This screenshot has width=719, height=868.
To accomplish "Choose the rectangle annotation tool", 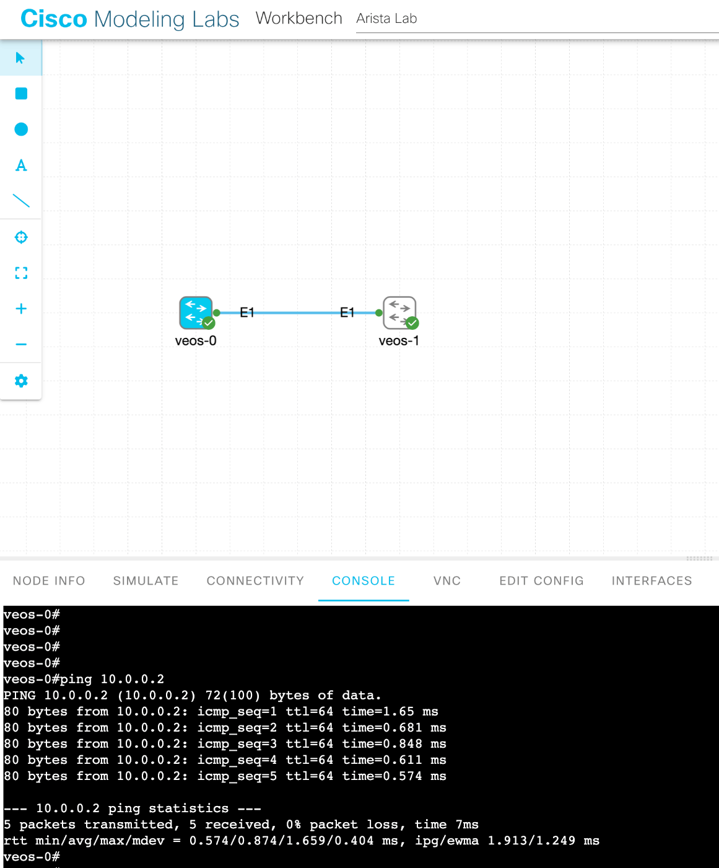I will pos(21,94).
